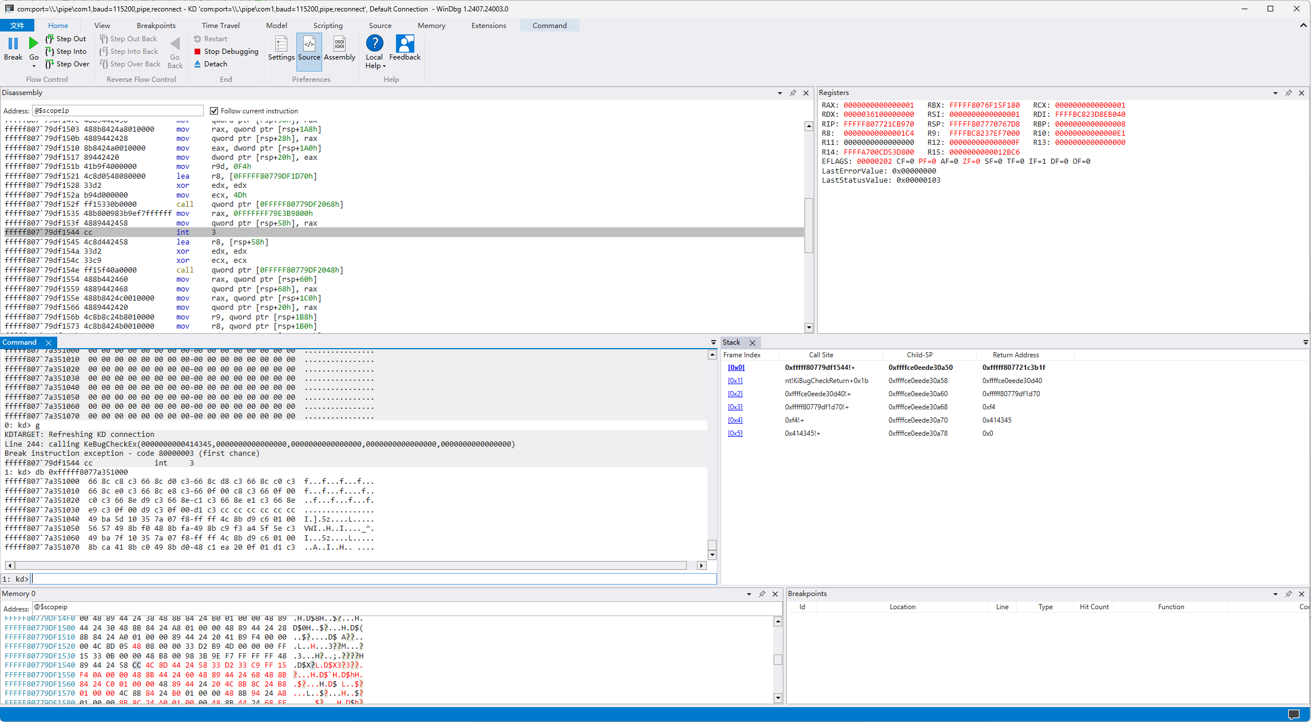Switch to the Extensions ribbon tab
1311x722 pixels.
pos(489,25)
